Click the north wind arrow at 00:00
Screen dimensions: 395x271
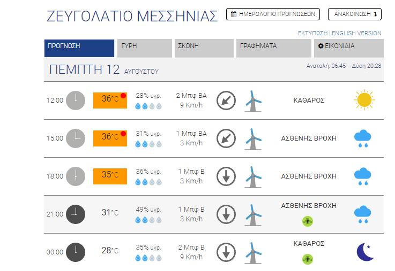(226, 252)
